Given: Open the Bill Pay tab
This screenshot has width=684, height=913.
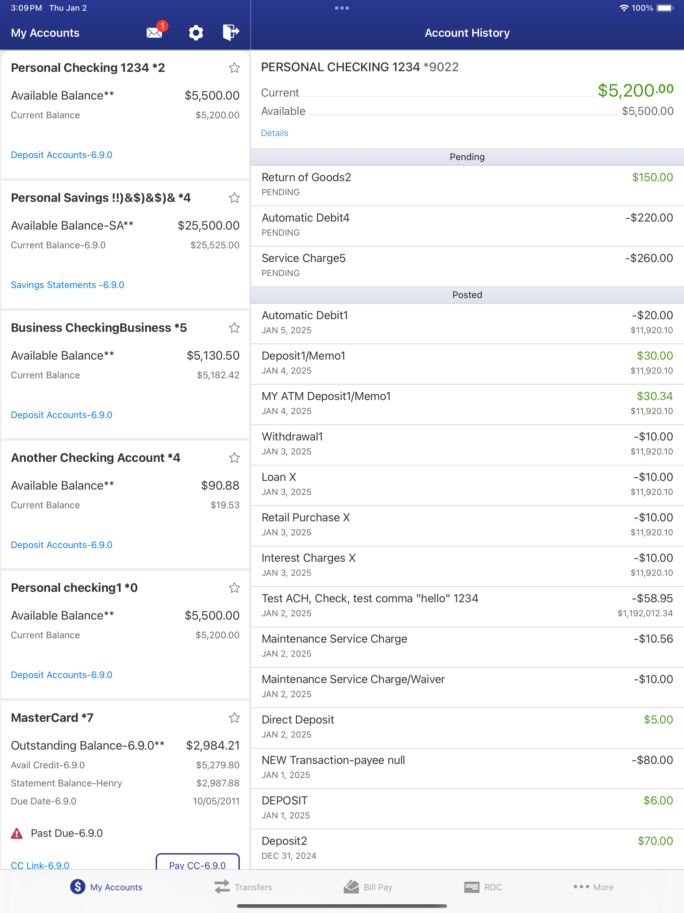Looking at the screenshot, I should (368, 887).
